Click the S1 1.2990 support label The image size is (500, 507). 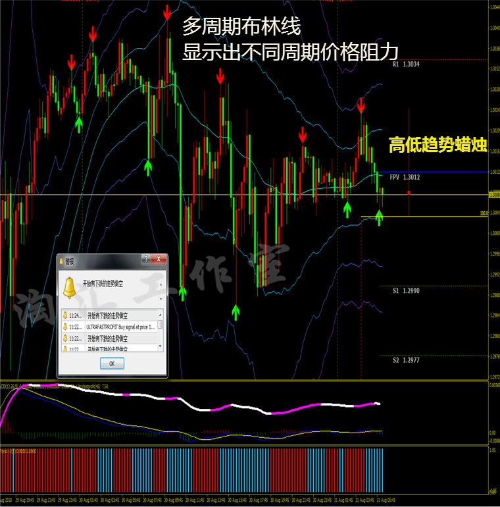point(406,290)
